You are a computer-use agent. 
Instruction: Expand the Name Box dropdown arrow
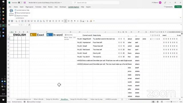(19, 25)
